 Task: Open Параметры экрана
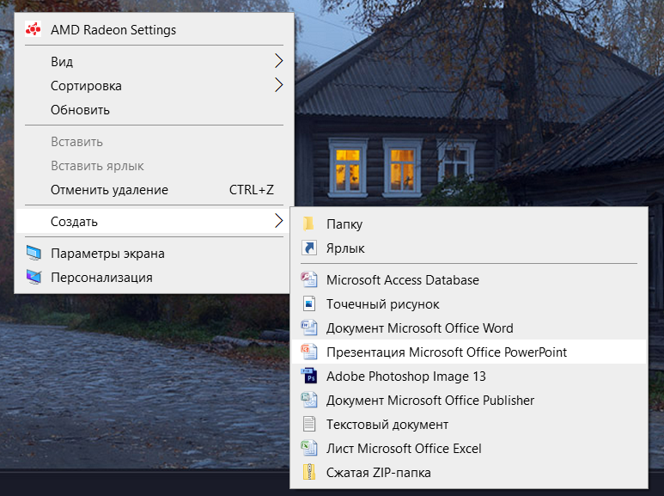point(154,253)
